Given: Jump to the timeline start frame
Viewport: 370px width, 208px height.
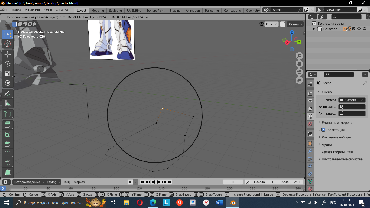Looking at the screenshot, I should (x=142, y=182).
